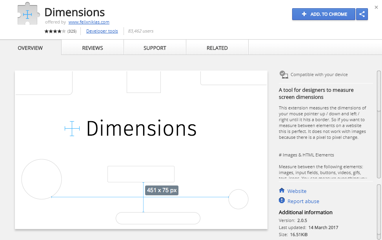Expand the Additional information section

306,212
